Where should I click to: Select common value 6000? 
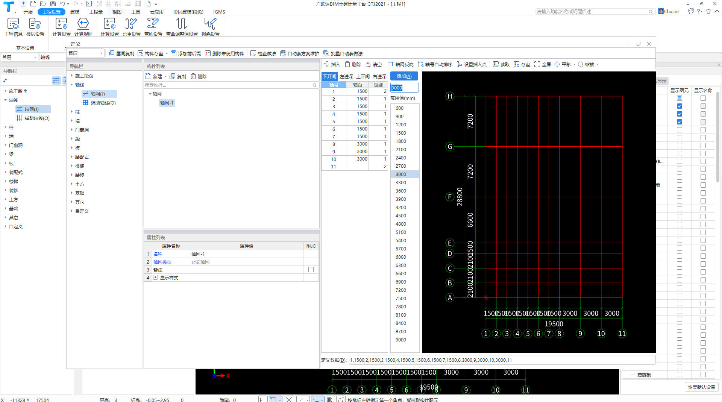pos(401,257)
